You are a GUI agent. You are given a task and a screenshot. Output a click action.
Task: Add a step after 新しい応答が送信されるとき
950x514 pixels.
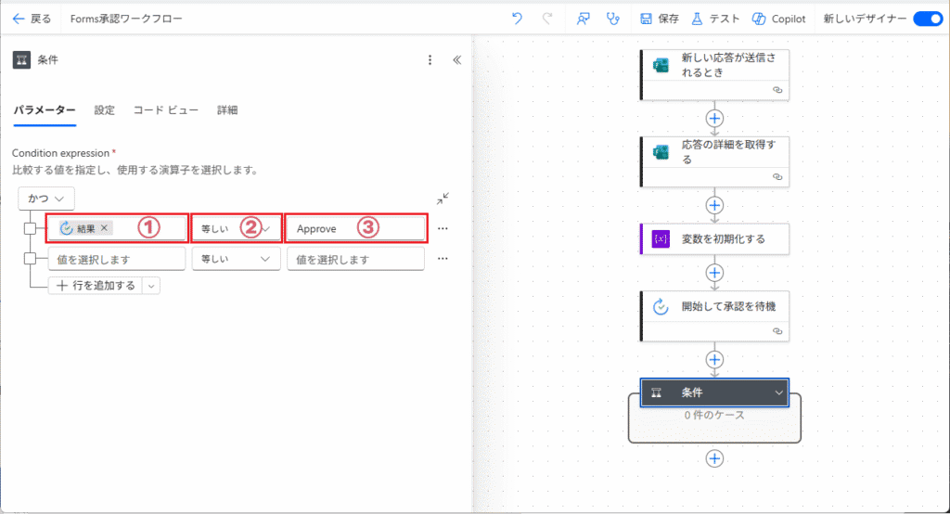[x=714, y=118]
